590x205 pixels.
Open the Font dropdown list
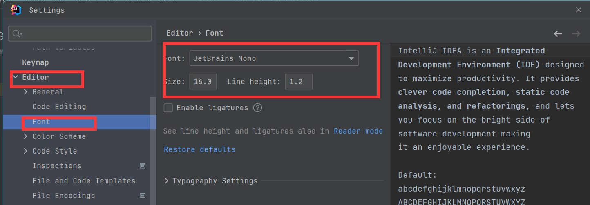pyautogui.click(x=351, y=58)
